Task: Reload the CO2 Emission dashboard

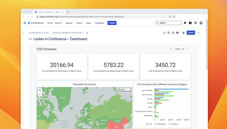Action: click(x=170, y=49)
